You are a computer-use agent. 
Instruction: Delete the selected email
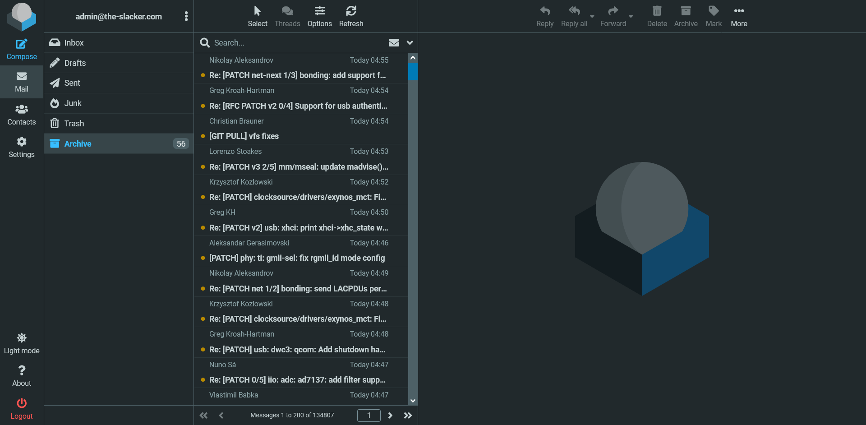point(657,16)
